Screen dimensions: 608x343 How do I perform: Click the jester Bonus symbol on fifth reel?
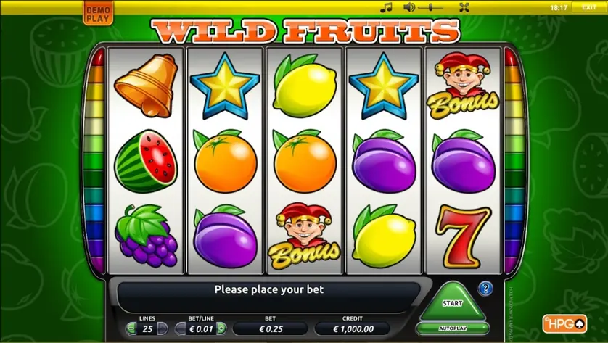[x=463, y=86]
